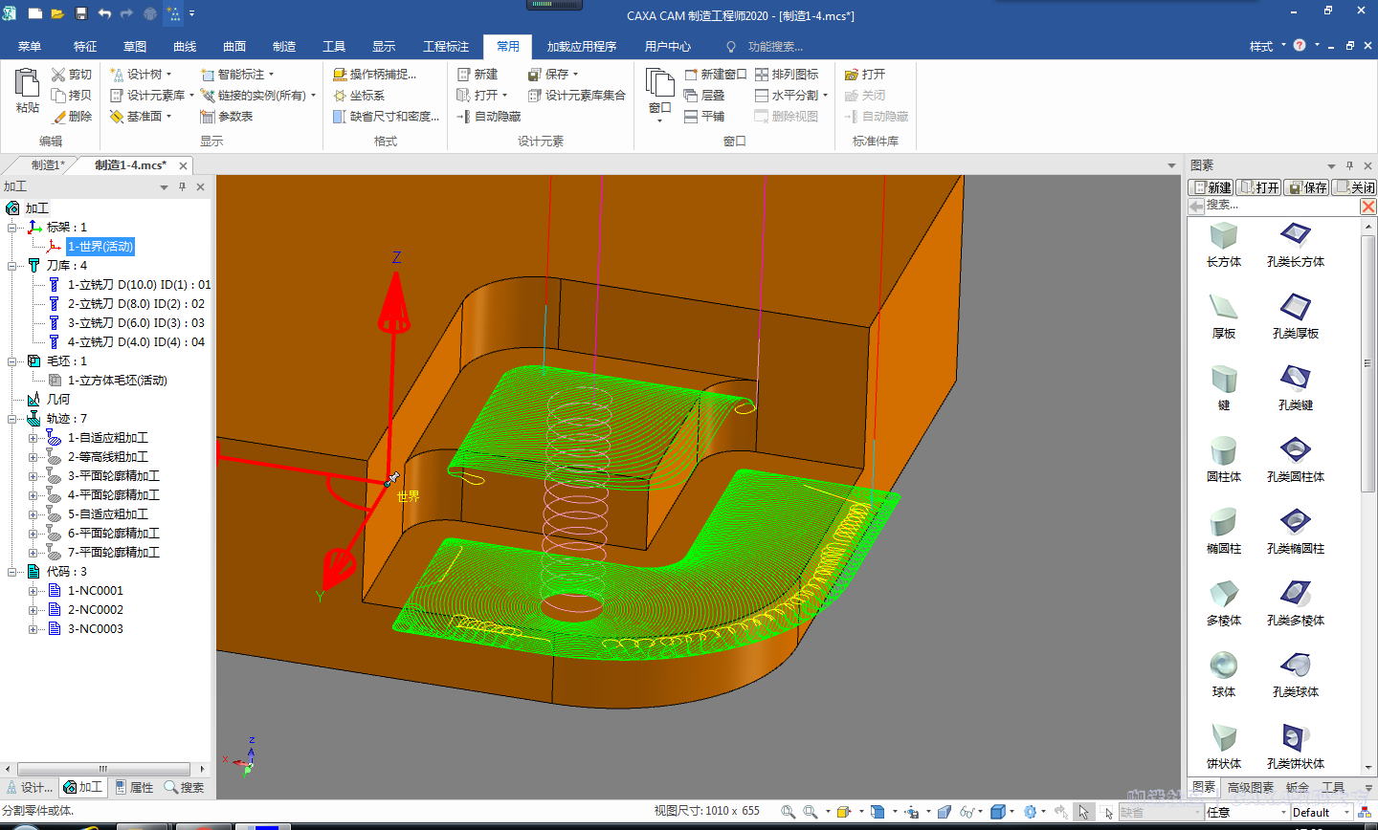
Task: Click the 保存 button in 图素 panel
Action: 1306,187
